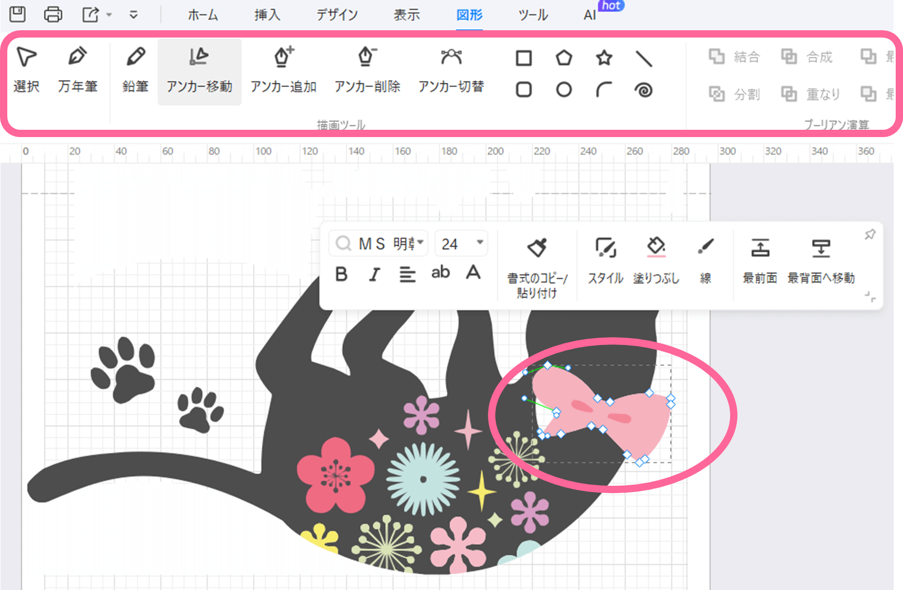Select the 万年筆 pen tool
This screenshot has width=903, height=590.
tap(78, 69)
